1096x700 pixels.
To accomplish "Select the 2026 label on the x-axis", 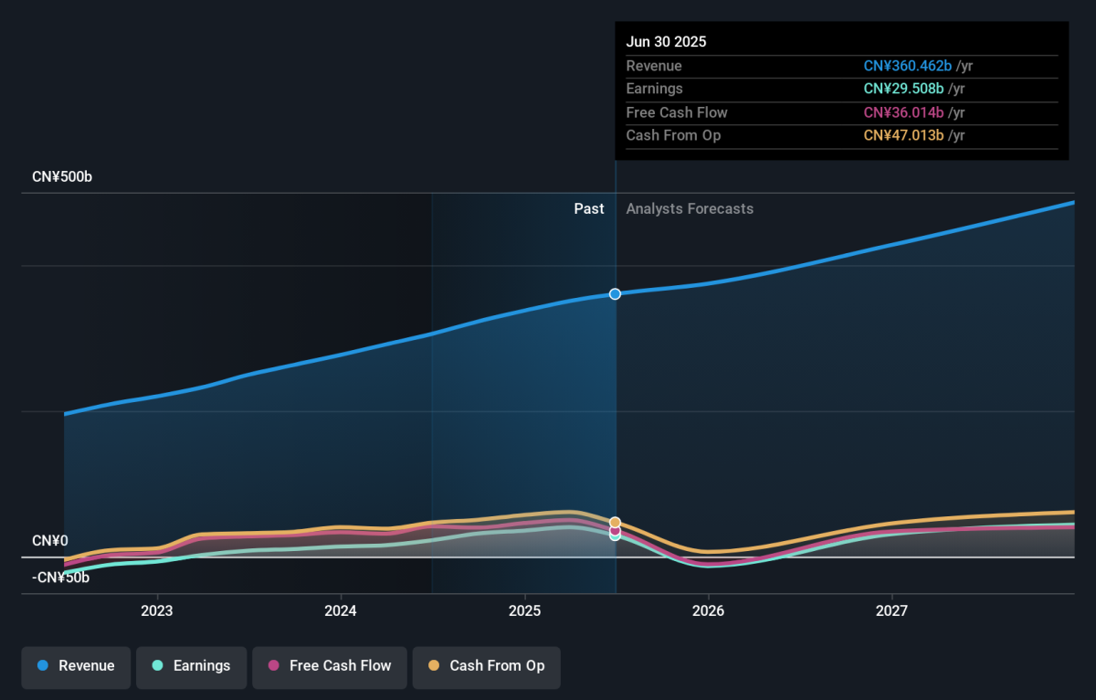I will click(708, 610).
